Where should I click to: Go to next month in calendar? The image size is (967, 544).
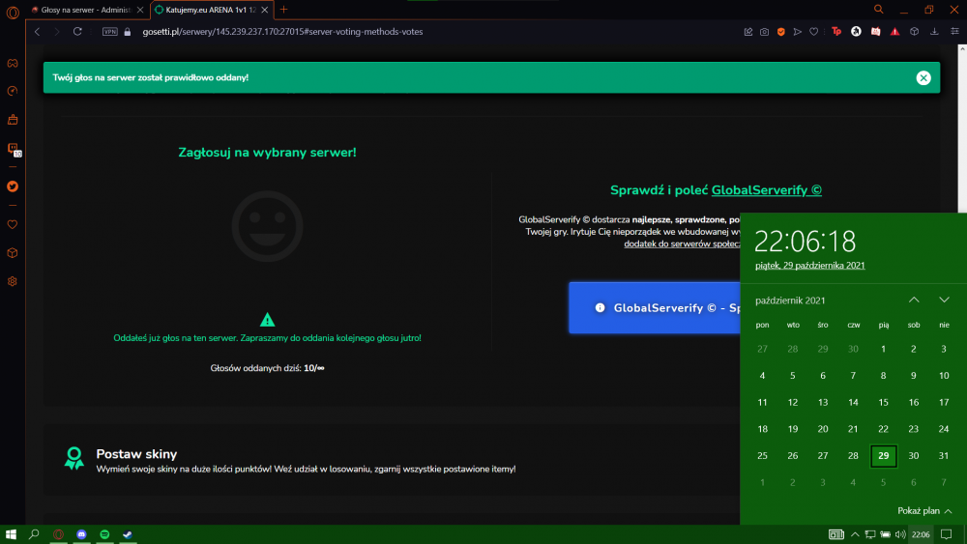(944, 301)
